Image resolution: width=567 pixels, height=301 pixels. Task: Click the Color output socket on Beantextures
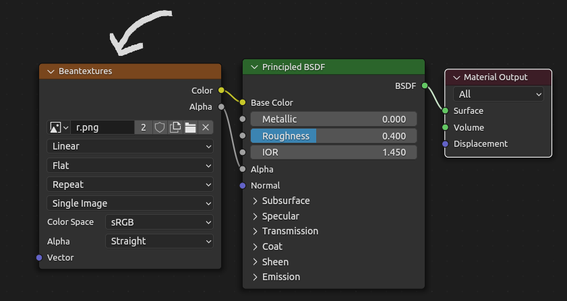coord(221,90)
